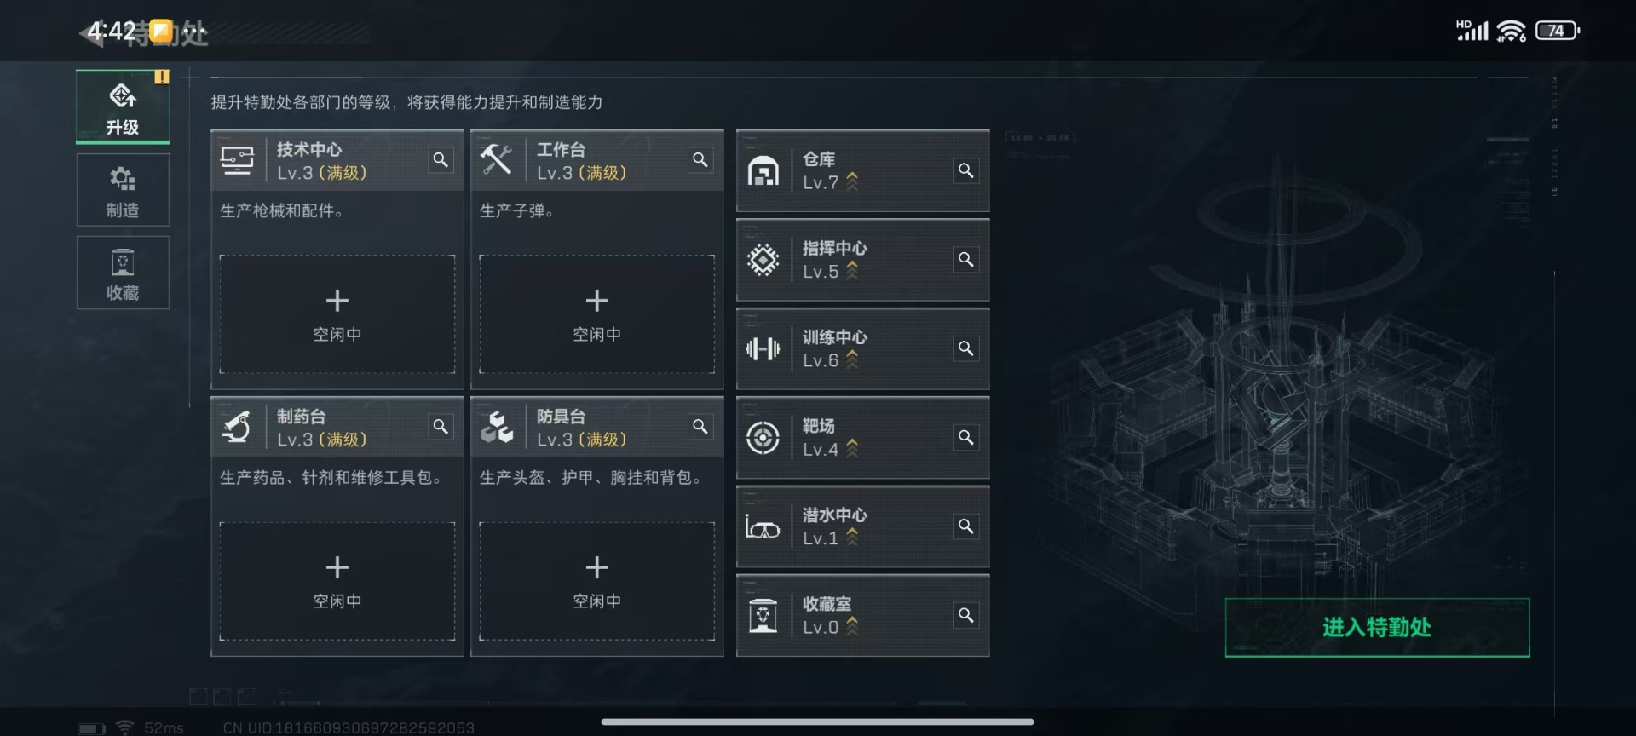
Task: Expand upgrade arrows on 仓库 Lv.7
Action: coord(852,181)
